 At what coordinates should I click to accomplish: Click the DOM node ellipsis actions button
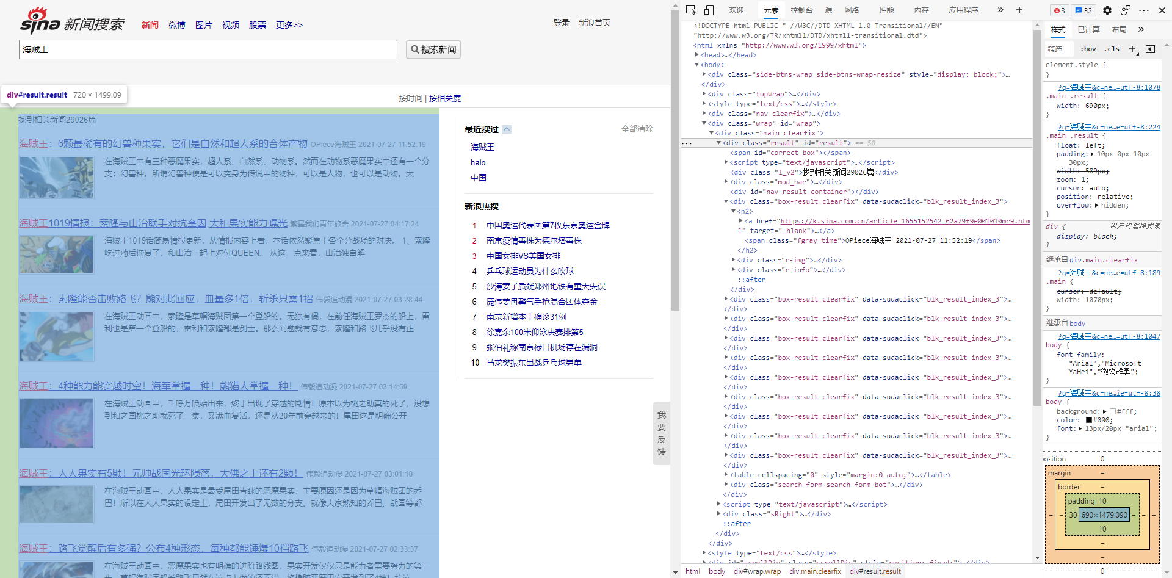[687, 143]
